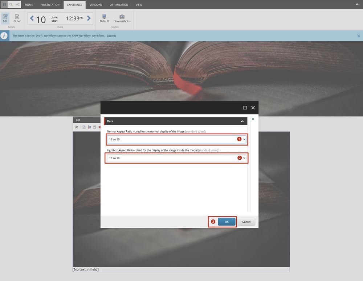Advance to next date arrow
The image size is (363, 281).
[x=89, y=18]
